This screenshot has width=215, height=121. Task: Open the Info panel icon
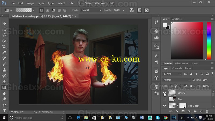pos(156,78)
